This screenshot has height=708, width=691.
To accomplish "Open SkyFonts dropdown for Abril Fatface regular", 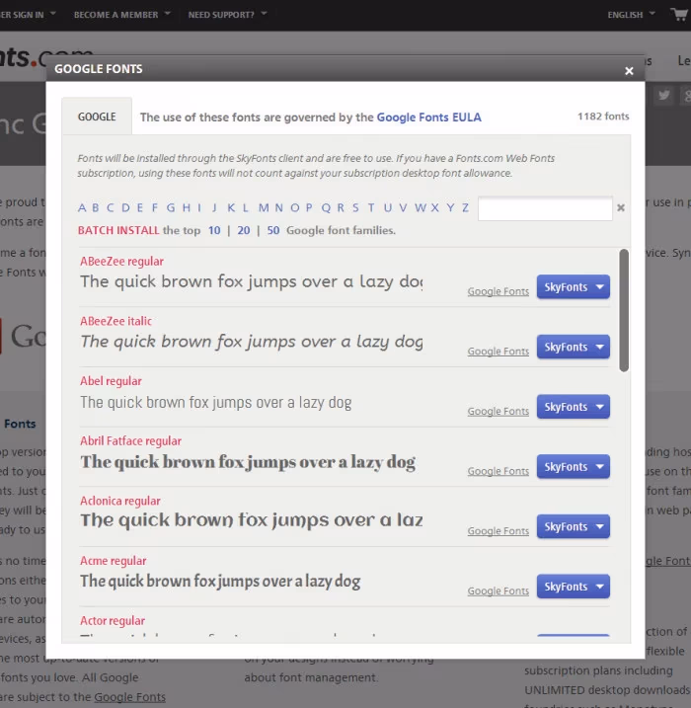I will pos(574,466).
